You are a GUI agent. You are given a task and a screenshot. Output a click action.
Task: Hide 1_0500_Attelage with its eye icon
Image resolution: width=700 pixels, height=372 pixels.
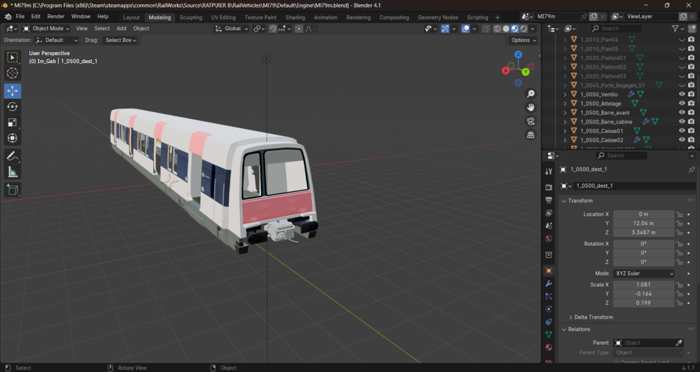(682, 103)
